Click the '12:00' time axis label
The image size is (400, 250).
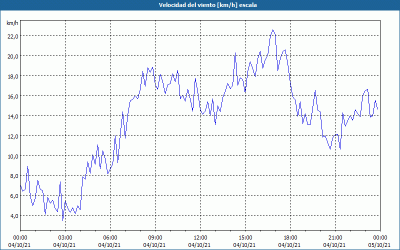(x=200, y=238)
